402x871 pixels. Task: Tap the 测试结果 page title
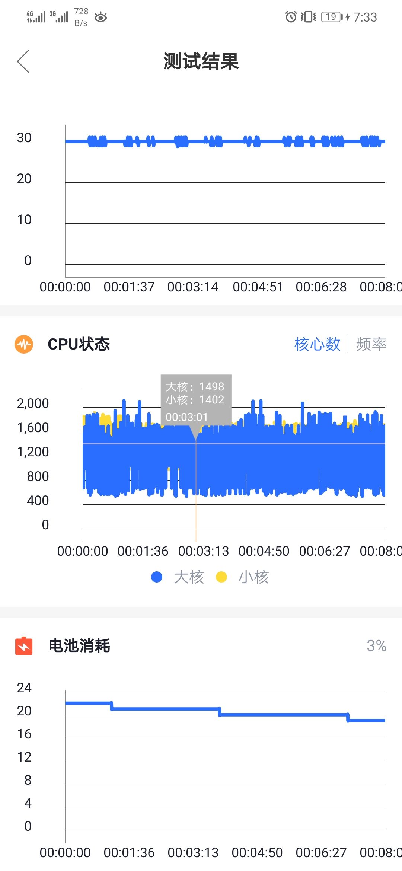[201, 61]
